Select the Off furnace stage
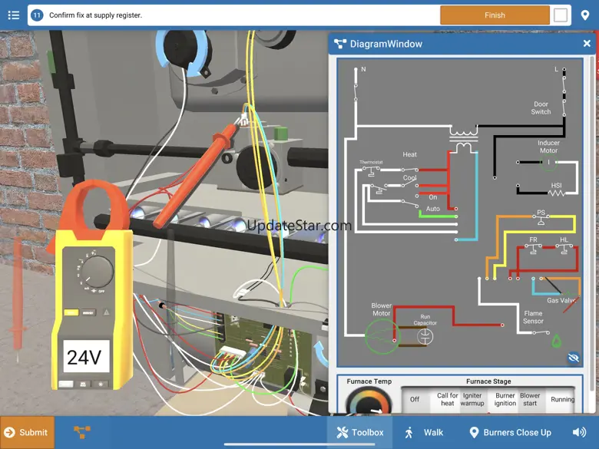 [415, 399]
